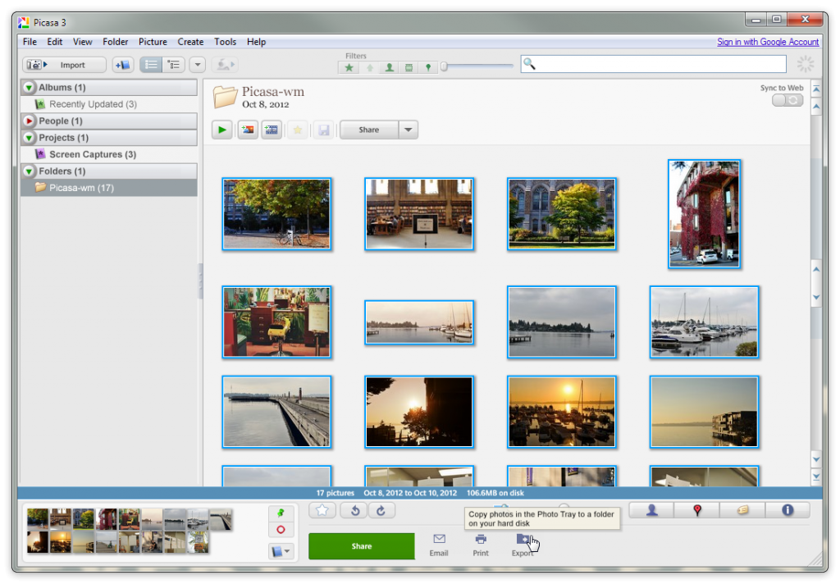Click the save edits disk icon

click(x=323, y=130)
